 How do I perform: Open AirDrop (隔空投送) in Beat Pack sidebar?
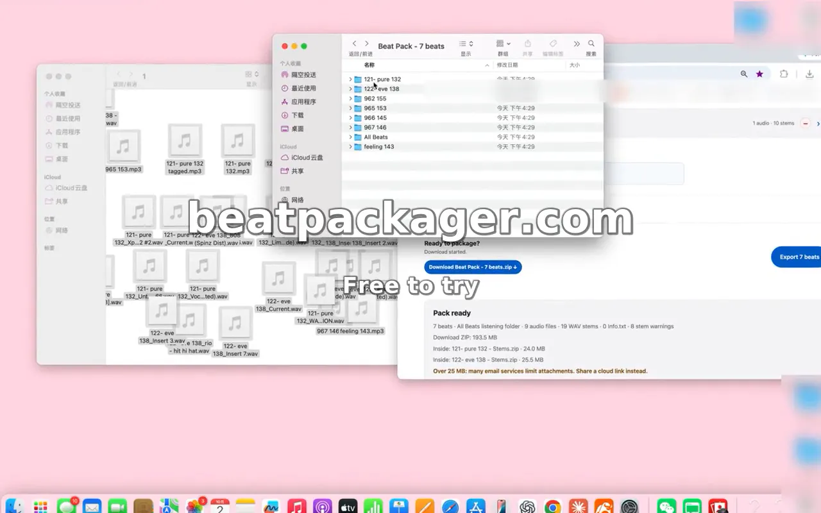pyautogui.click(x=299, y=75)
